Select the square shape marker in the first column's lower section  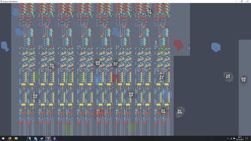coord(35,96)
